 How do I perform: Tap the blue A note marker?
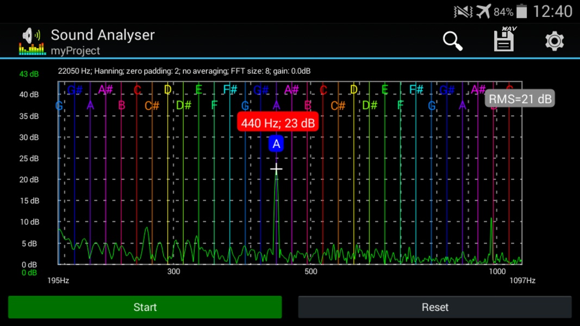276,144
